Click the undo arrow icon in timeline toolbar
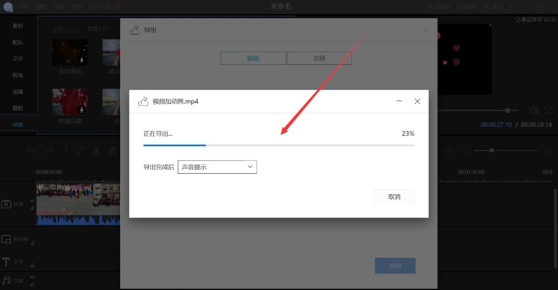This screenshot has height=290, width=558. point(31,150)
